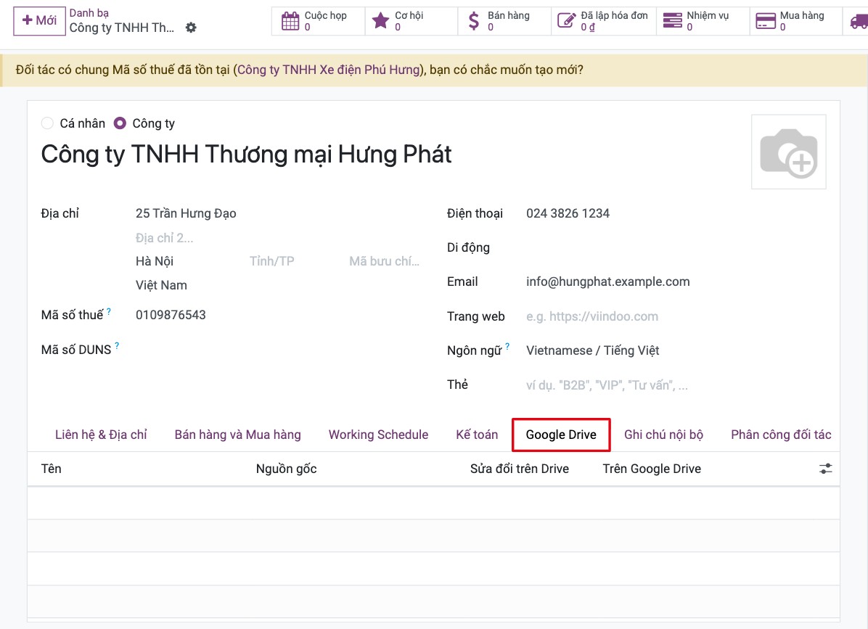Image resolution: width=868 pixels, height=629 pixels.
Task: Select the Google Drive tab
Action: [x=561, y=435]
